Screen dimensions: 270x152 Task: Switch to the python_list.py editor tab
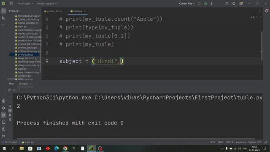(53, 11)
